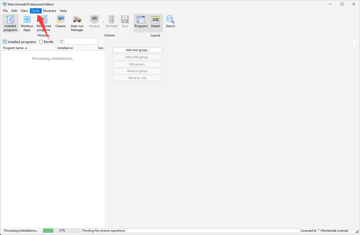Click the status bar resize grip

tap(357, 232)
